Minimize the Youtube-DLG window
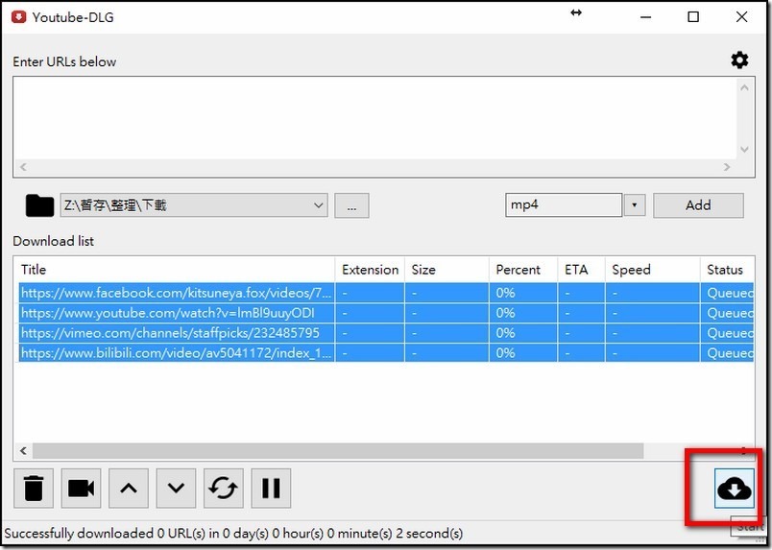Viewport: 772px width, 550px height. pos(646,17)
